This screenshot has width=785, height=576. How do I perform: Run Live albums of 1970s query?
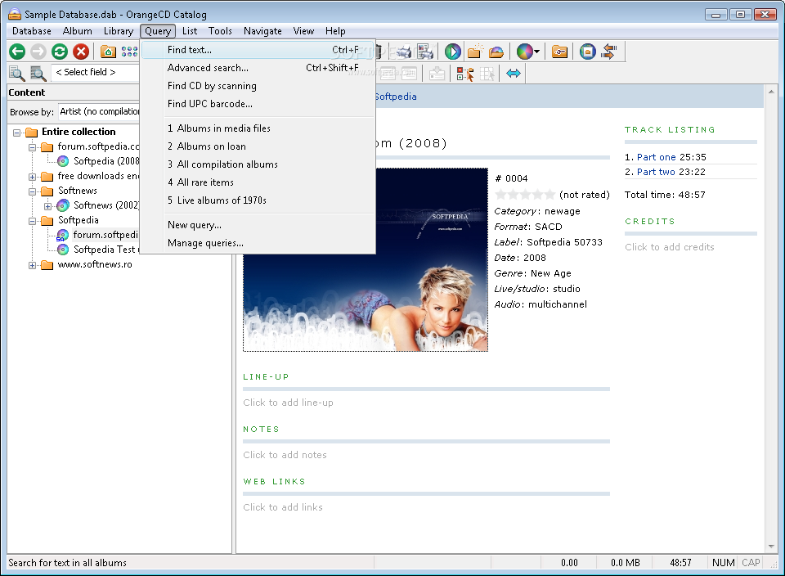[x=258, y=200]
